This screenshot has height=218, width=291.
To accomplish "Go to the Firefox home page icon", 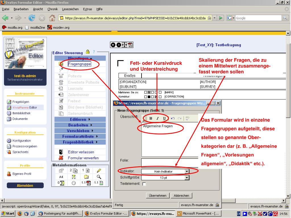I will (52, 18).
